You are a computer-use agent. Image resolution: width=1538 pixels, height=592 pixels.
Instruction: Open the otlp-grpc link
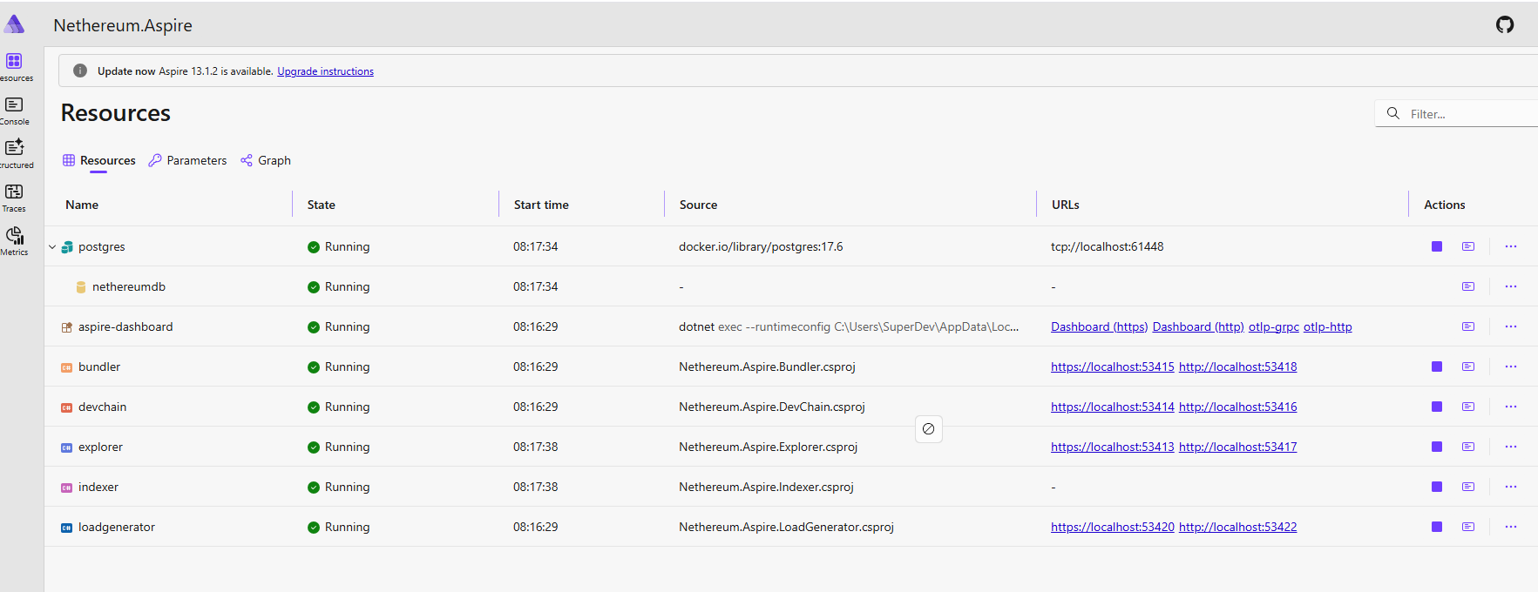tap(1274, 326)
